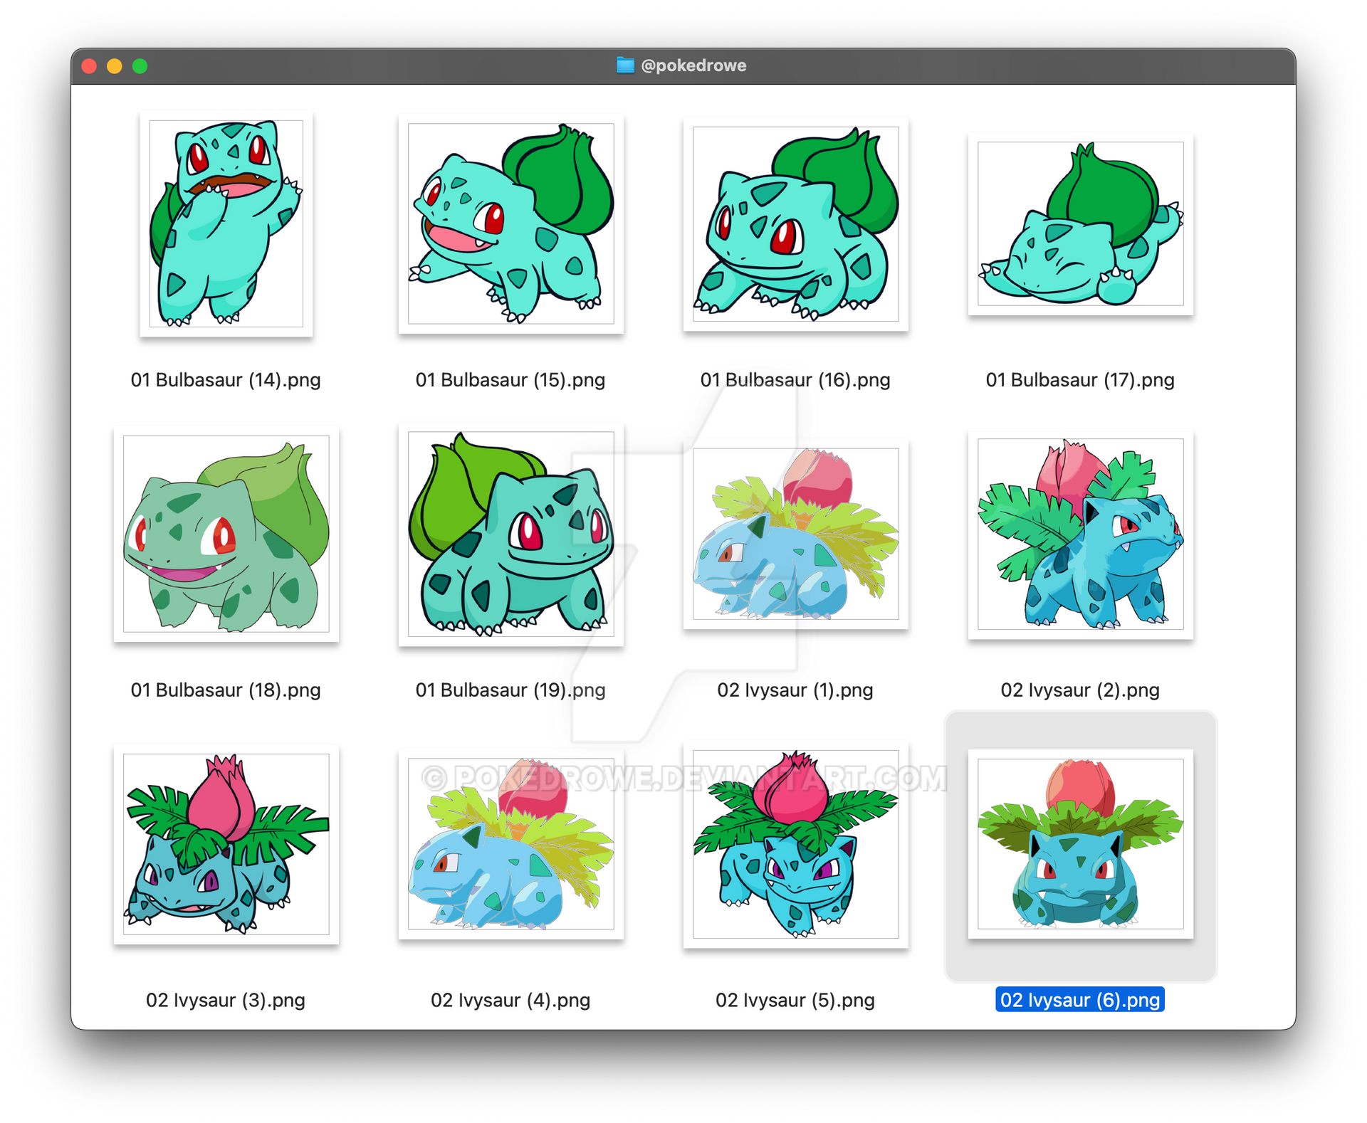Click the filename label 02 Ivysaur (5).png
This screenshot has height=1123, width=1367.
795,1001
